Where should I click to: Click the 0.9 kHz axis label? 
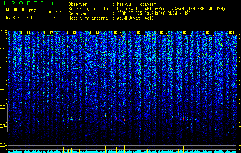[3, 88]
